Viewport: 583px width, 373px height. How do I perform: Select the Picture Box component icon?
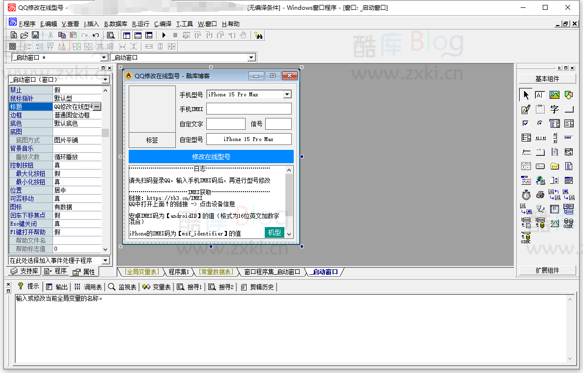[555, 95]
